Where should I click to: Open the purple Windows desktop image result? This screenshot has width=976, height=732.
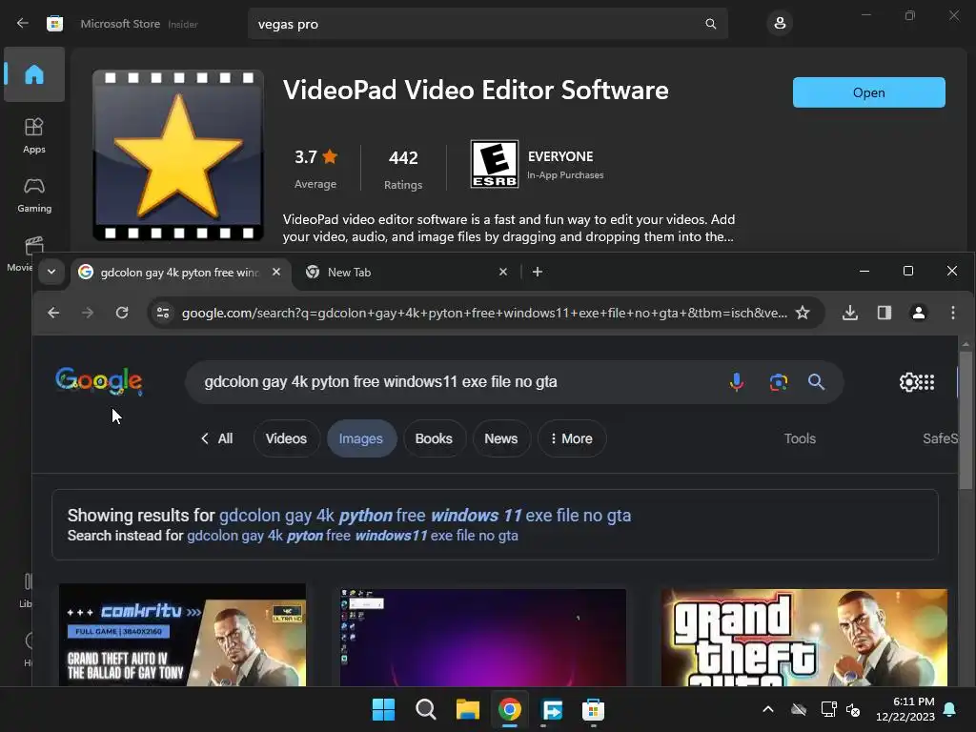pyautogui.click(x=483, y=638)
